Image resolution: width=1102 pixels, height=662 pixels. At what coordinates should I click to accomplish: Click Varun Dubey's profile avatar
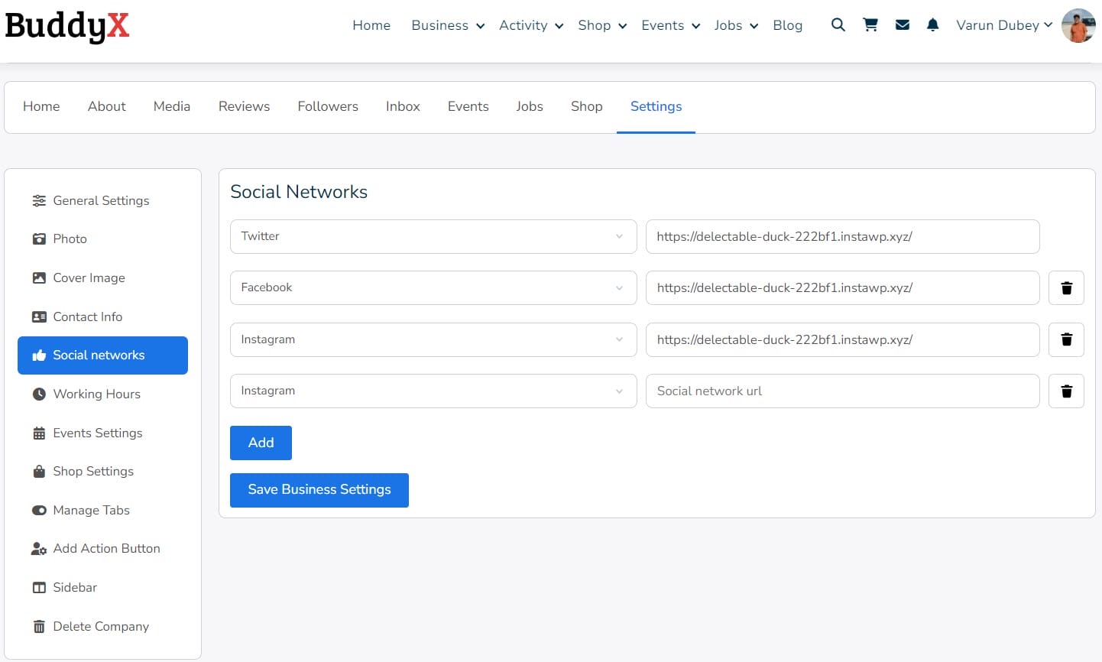pos(1078,25)
